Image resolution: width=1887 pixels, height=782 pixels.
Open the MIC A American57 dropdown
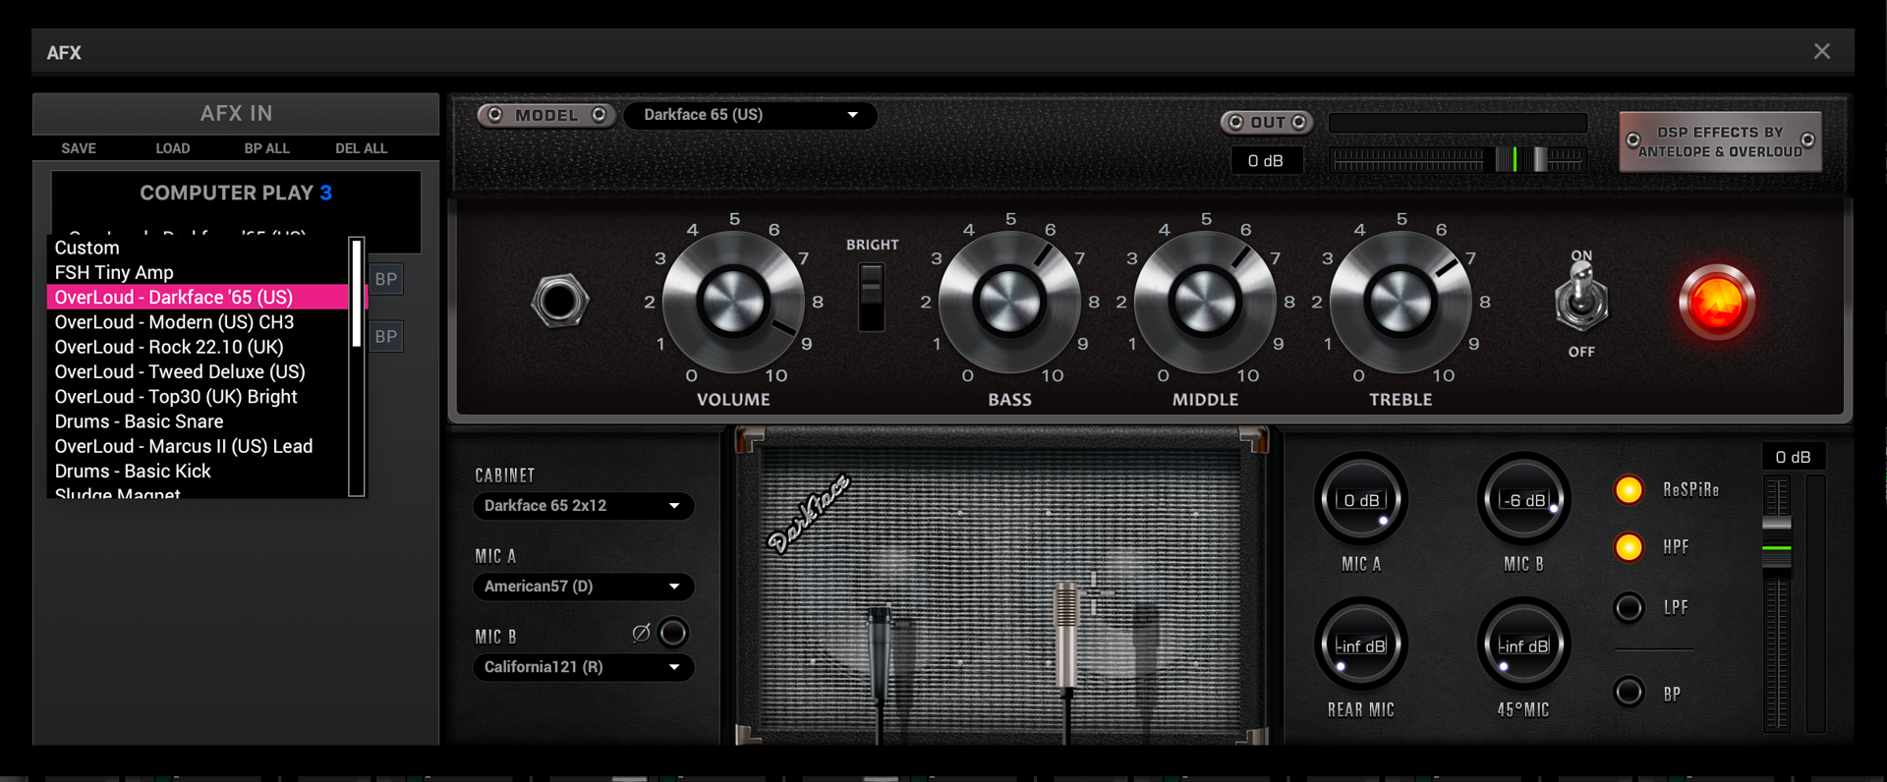tap(583, 586)
